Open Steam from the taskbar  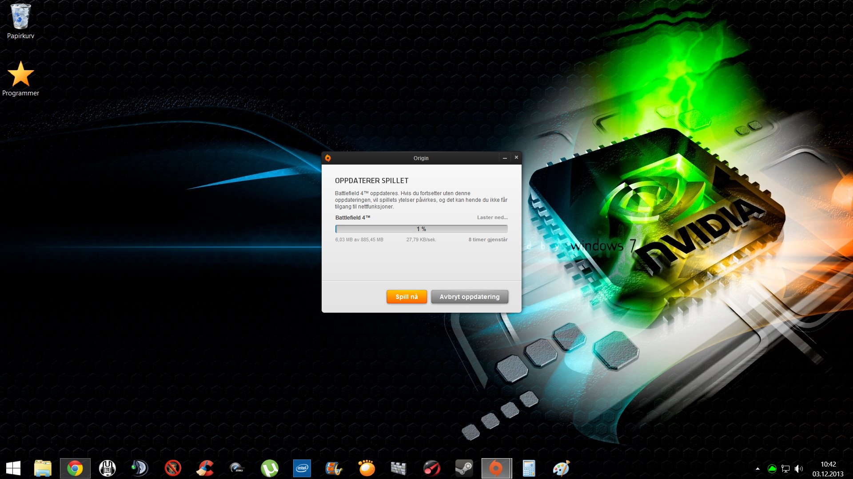point(464,468)
